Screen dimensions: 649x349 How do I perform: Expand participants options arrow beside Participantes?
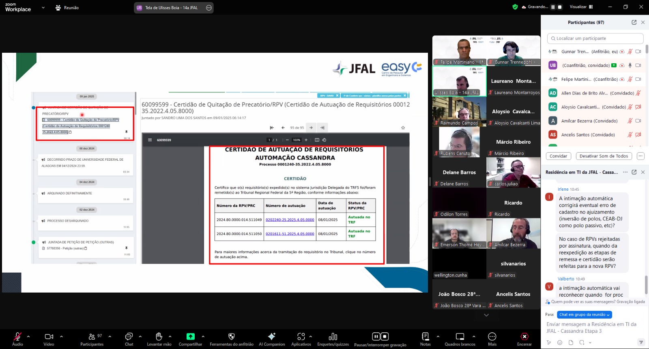(x=110, y=336)
